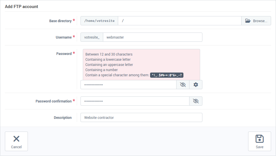Focus the base directory path input

tap(179, 21)
